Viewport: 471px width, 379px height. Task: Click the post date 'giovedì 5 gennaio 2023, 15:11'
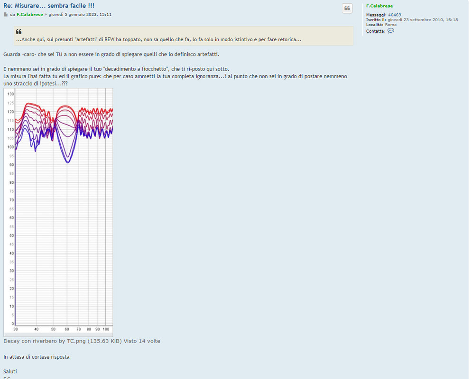click(x=80, y=14)
